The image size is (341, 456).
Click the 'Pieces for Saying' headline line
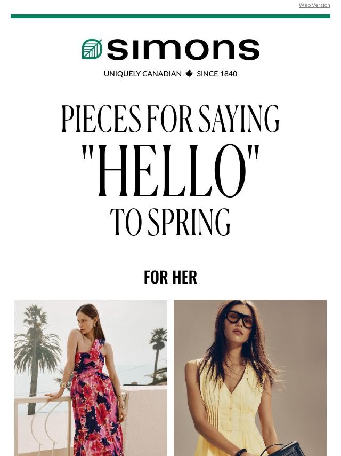click(170, 119)
